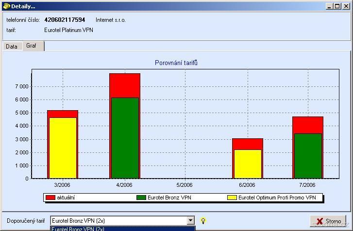Click phone number 420602117594

[x=65, y=20]
